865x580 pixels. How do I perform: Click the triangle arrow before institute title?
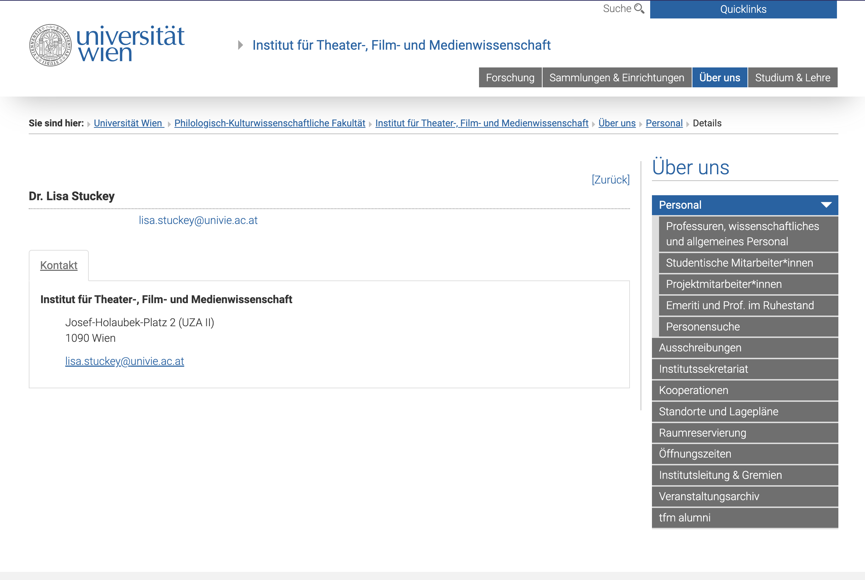pos(240,45)
